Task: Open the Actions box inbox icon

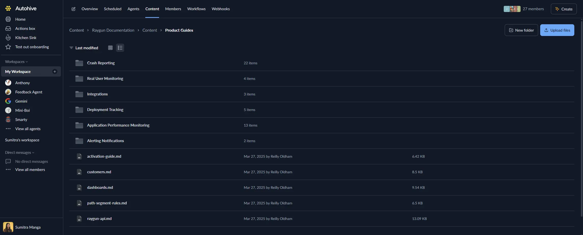Action: [x=8, y=28]
